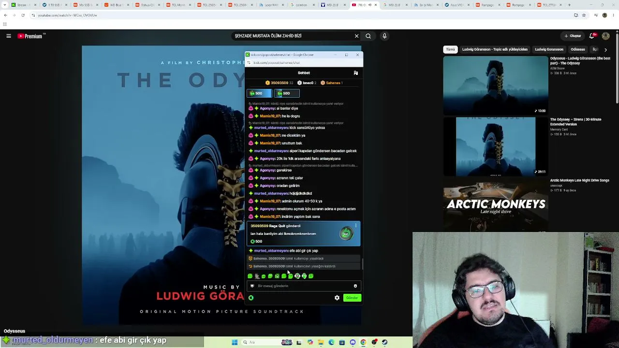
Task: Focus the 'Bir mesaj gönderin' chat input
Action: pos(304,286)
